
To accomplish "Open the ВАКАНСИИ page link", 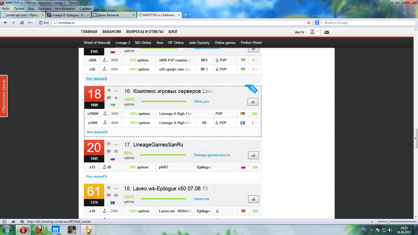I will pyautogui.click(x=112, y=32).
